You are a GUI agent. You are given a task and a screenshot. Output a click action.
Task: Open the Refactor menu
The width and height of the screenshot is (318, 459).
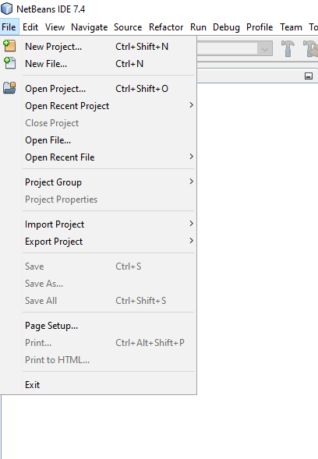tap(166, 27)
